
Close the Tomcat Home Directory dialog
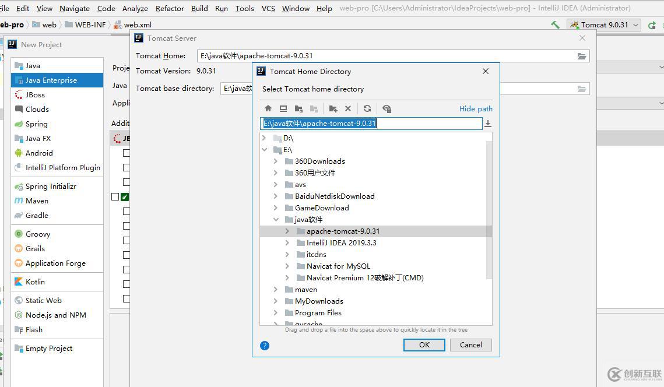pos(486,71)
